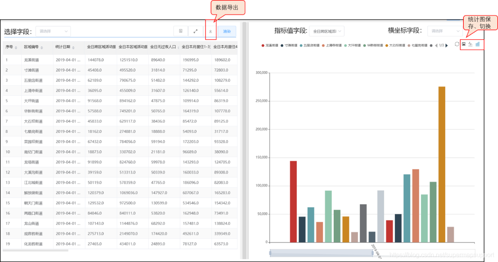This screenshot has width=498, height=262.
Task: Click the tallest orange bar in chart
Action: (x=442, y=164)
